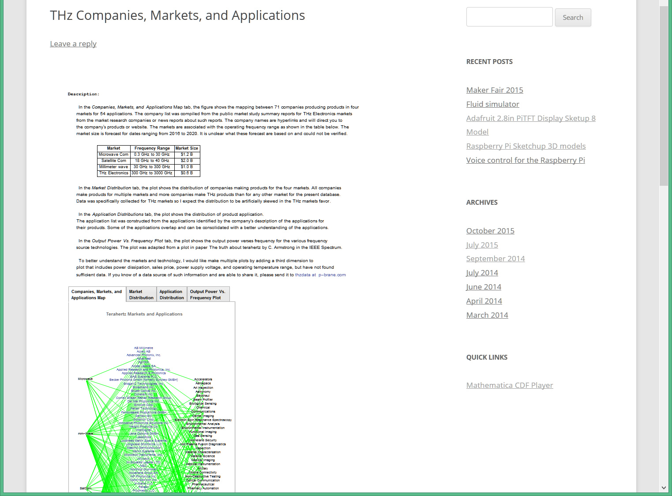The height and width of the screenshot is (496, 672).
Task: Open the Leave a reply link
Action: [73, 44]
